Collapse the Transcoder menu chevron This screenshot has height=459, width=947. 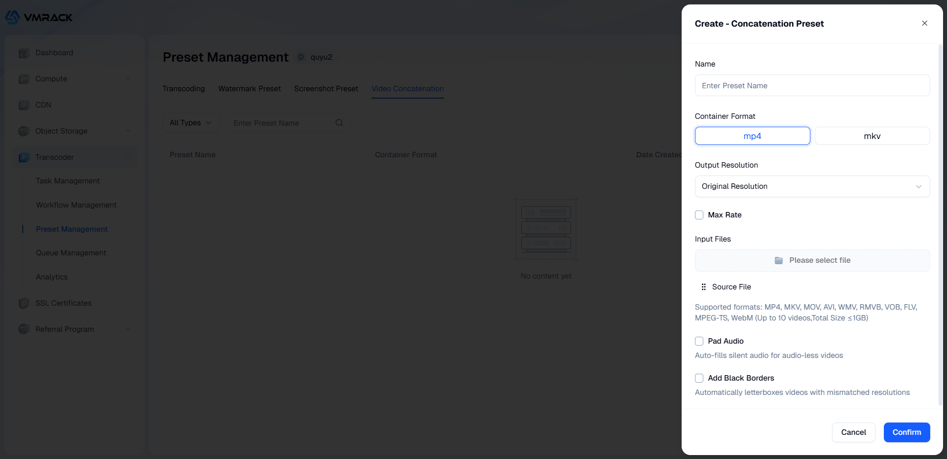click(x=129, y=157)
